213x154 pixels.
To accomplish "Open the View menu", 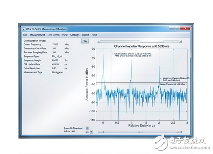I will [x=65, y=35].
